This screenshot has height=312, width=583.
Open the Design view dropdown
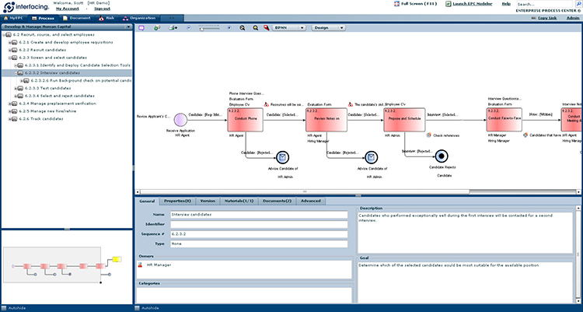[329, 28]
